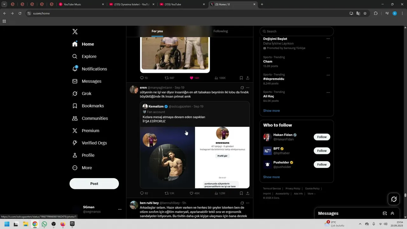Open the More menu in the sidebar
This screenshot has width=407, height=229.
[82, 168]
